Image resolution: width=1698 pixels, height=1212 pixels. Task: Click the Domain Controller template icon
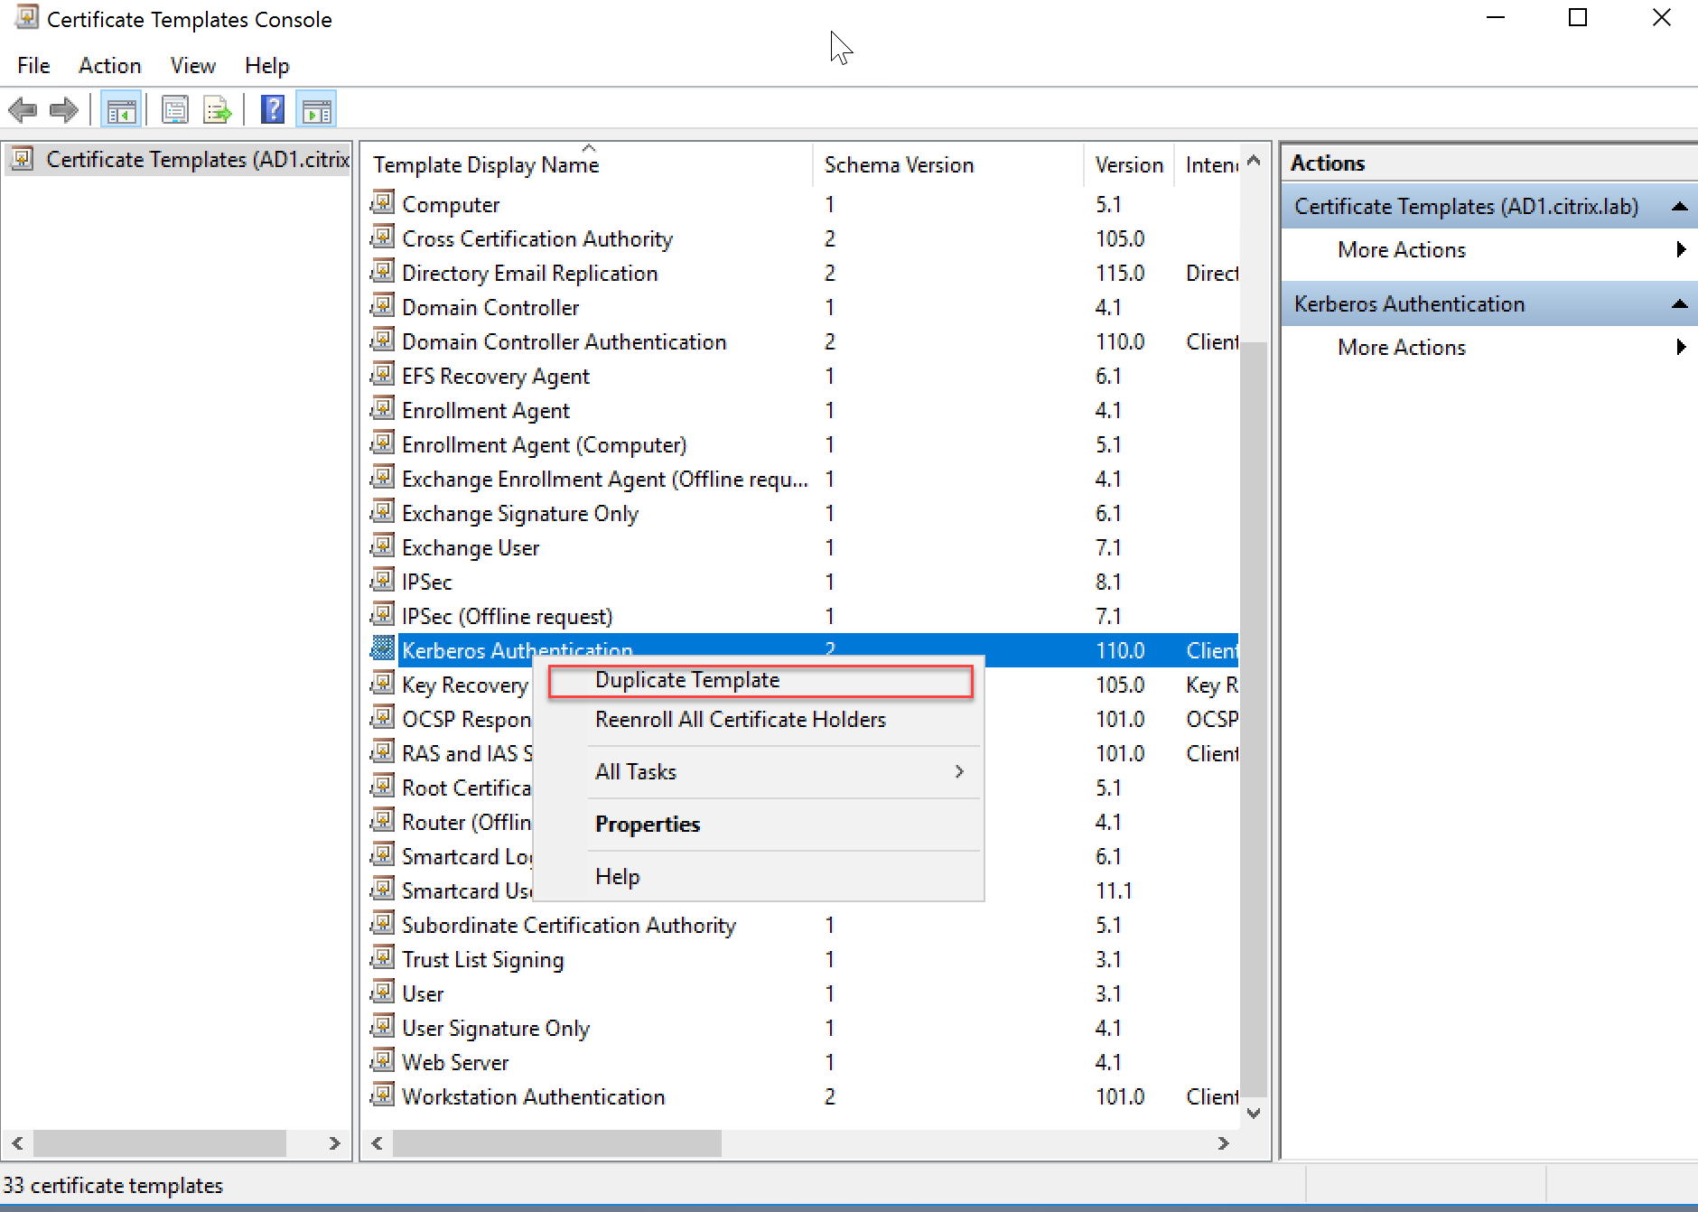383,306
